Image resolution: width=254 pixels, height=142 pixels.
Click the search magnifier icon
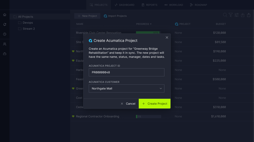pos(225,15)
